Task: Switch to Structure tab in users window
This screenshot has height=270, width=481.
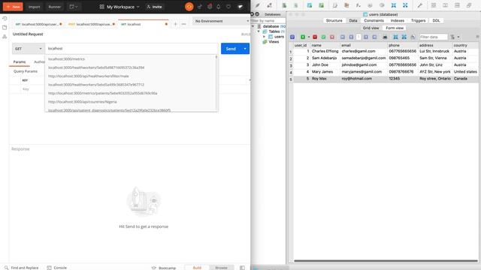Action: coord(334,20)
